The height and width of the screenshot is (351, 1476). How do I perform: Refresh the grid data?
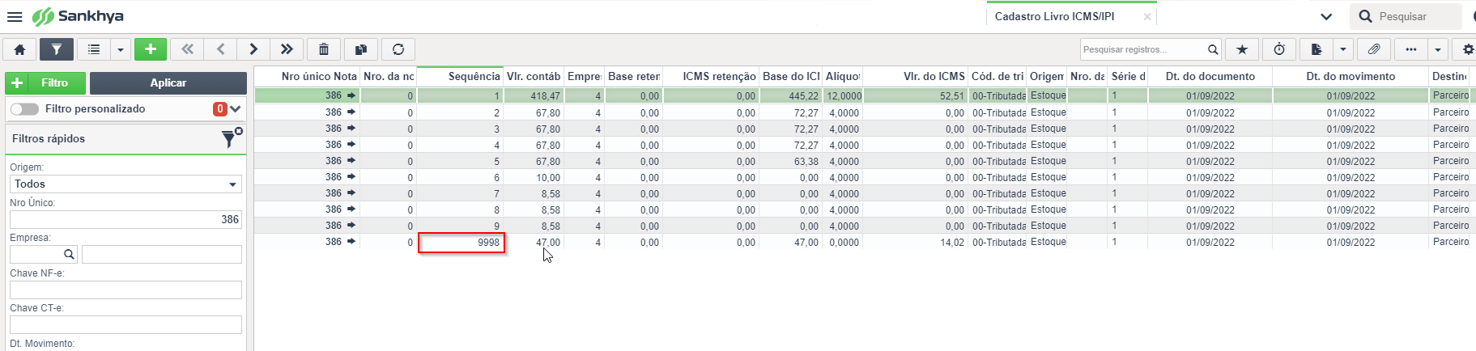(398, 49)
